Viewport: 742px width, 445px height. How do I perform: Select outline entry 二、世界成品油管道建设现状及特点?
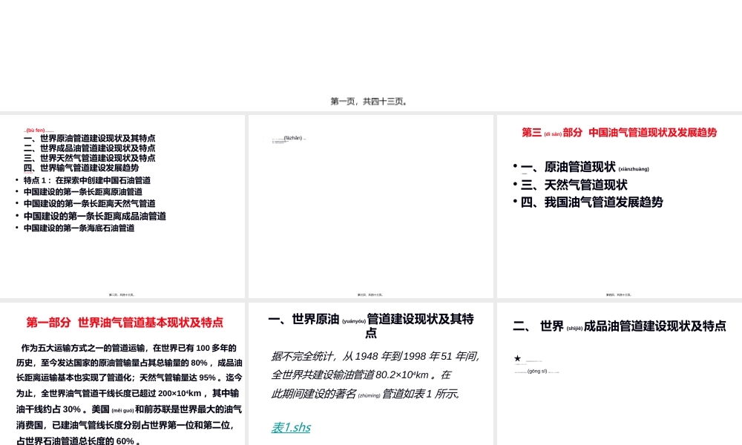point(88,148)
